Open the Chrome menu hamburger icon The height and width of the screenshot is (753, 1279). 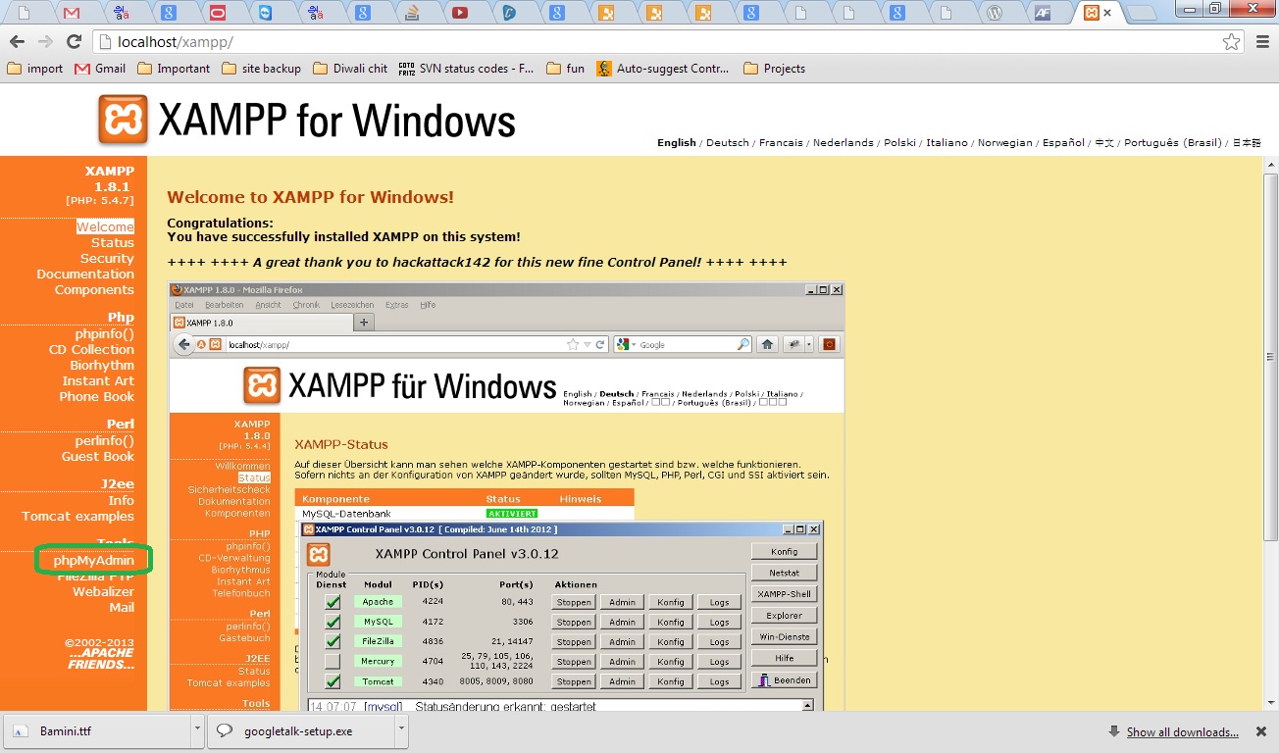[1261, 41]
